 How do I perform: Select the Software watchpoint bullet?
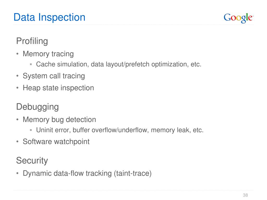pyautogui.click(x=56, y=142)
